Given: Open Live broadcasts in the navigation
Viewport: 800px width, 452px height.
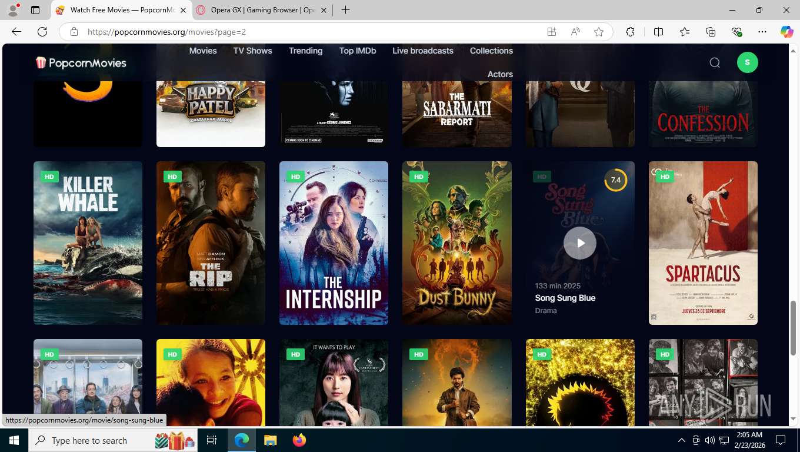Looking at the screenshot, I should point(423,51).
